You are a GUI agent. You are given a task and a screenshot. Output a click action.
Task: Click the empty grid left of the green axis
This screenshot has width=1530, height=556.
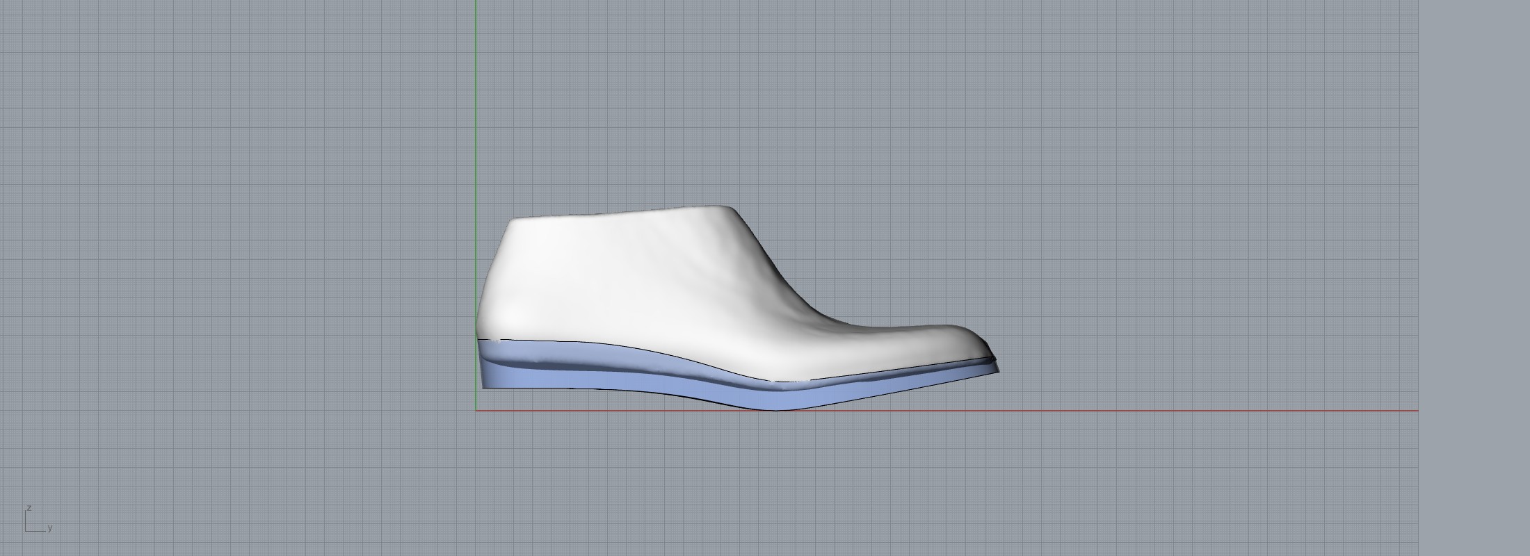click(x=243, y=243)
